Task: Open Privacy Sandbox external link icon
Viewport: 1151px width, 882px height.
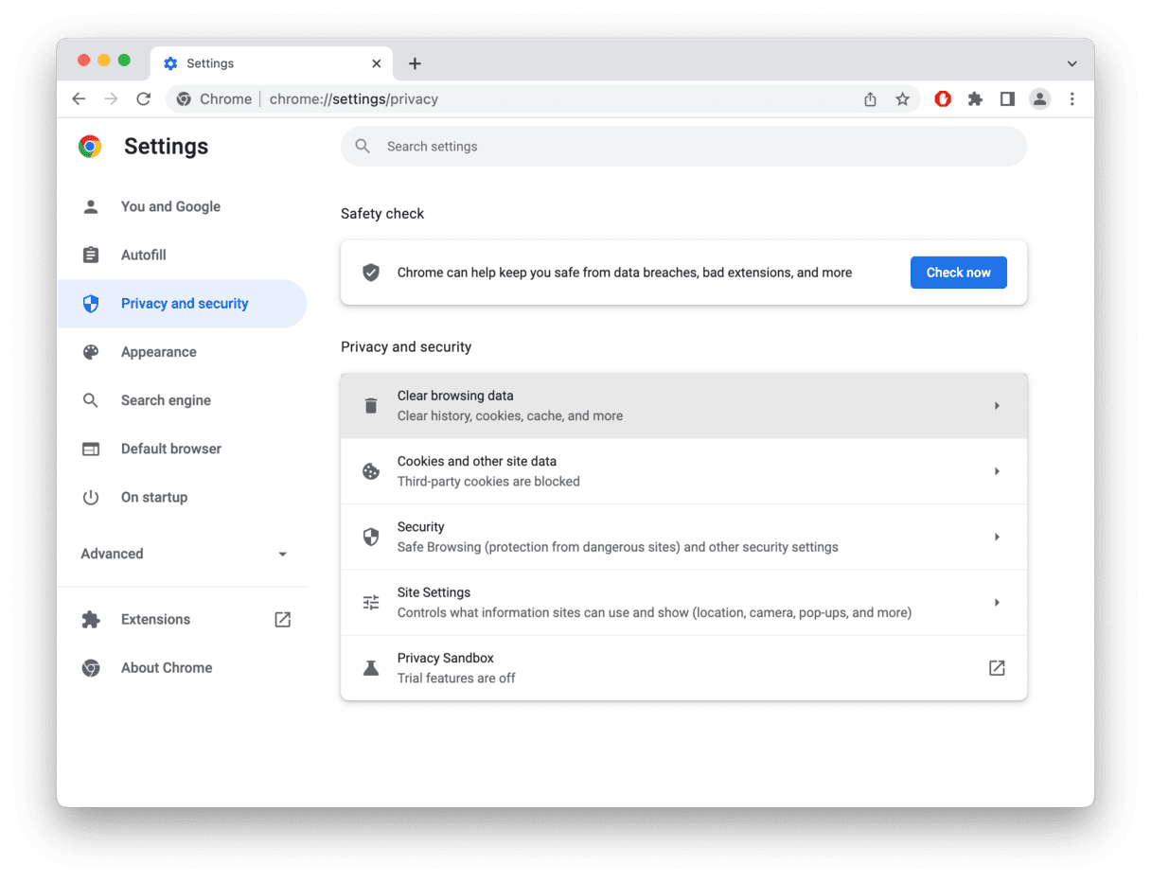Action: [997, 668]
